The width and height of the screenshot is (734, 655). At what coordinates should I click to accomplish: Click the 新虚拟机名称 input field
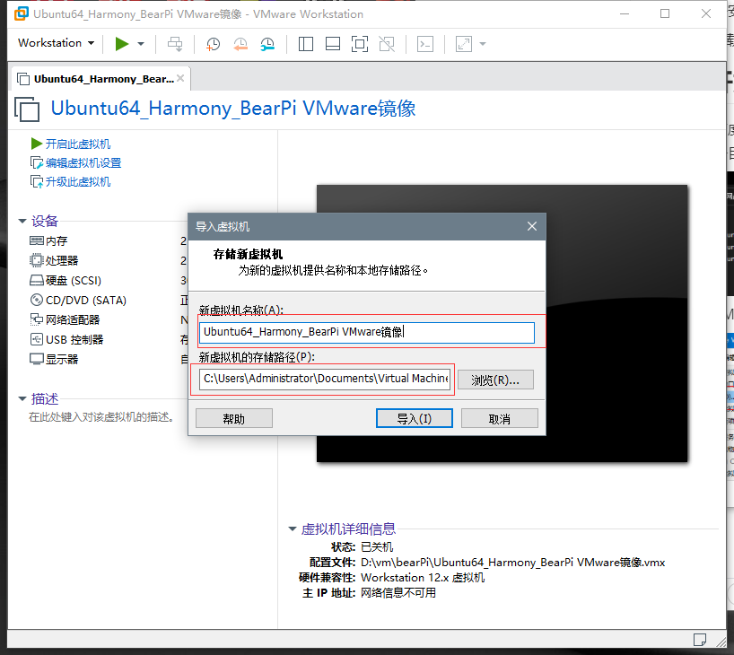[x=366, y=332]
